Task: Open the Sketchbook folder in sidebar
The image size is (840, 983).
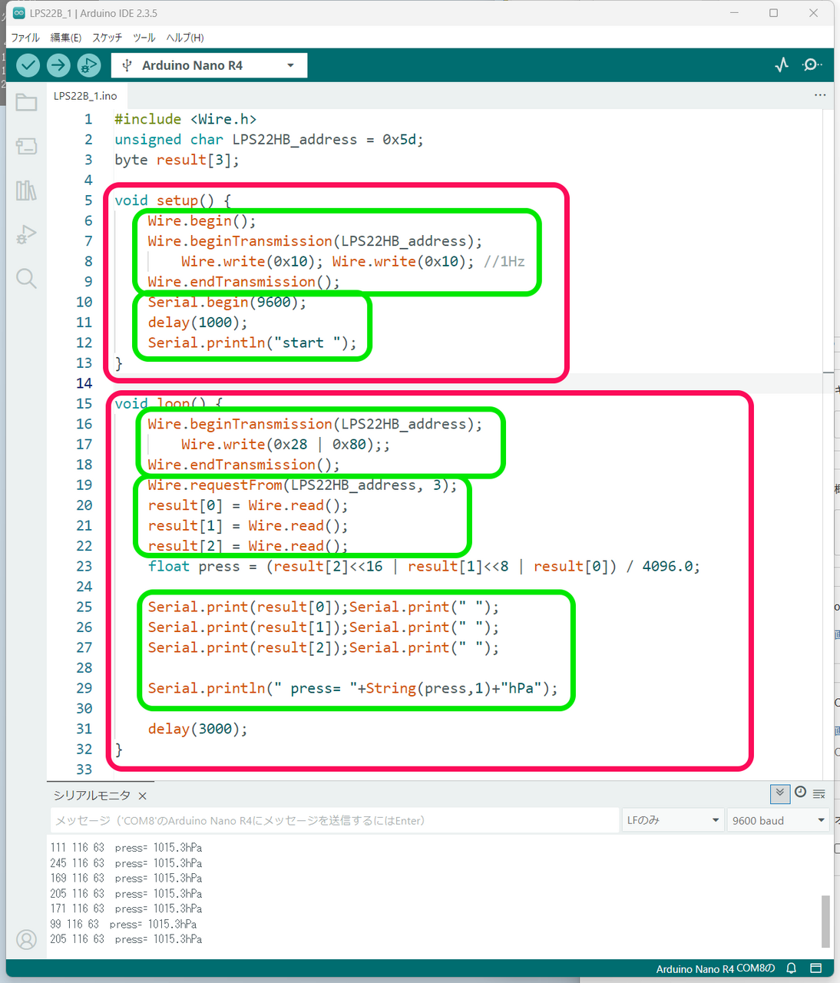Action: (26, 102)
